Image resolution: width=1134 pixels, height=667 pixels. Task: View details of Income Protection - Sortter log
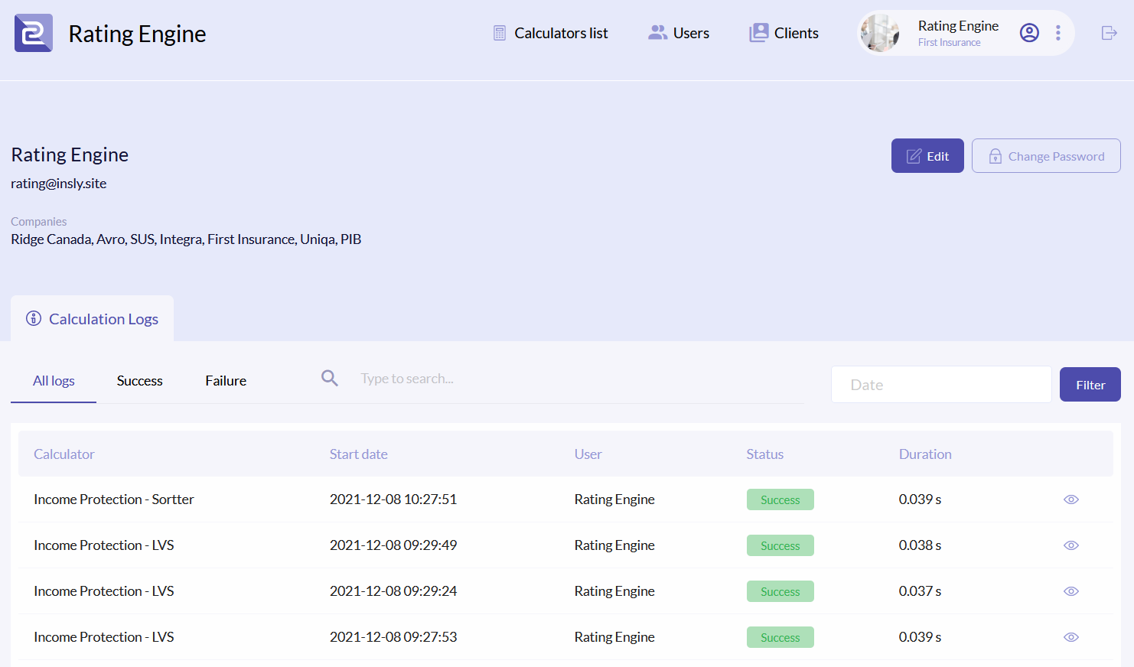[x=1070, y=499]
